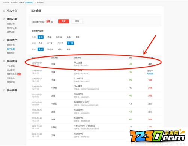
Task: Click the person icon beside 我的资料
Action: point(4,61)
